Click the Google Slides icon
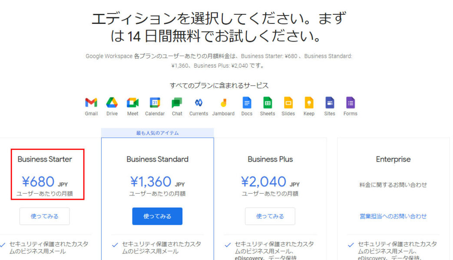 [x=288, y=103]
